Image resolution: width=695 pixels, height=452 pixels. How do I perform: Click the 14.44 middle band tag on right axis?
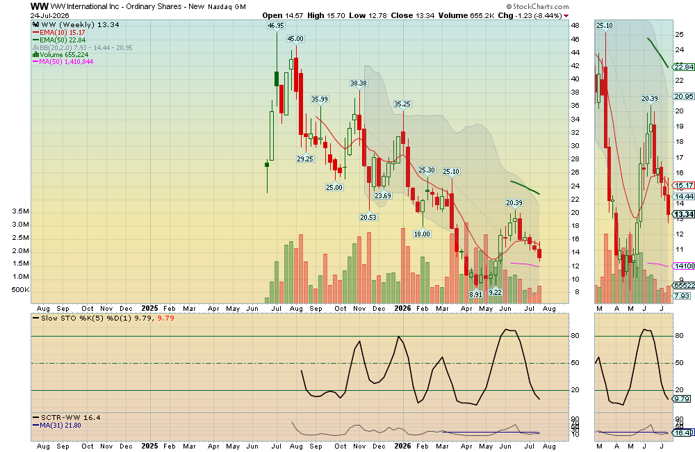pos(684,196)
